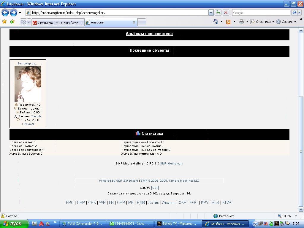
Task: Click the Print icon in toolbar
Action: (x=241, y=22)
